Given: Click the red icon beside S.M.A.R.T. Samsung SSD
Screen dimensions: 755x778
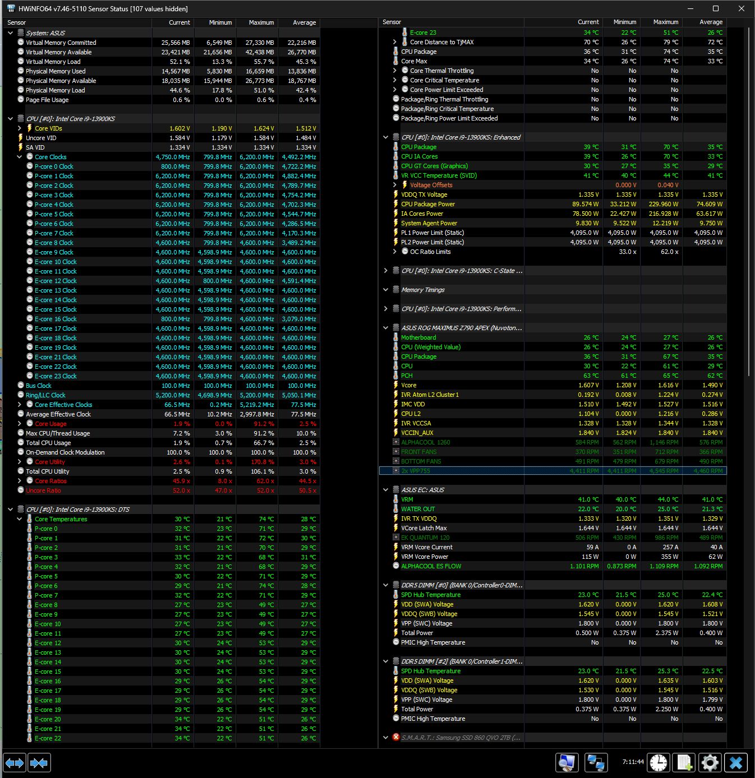Looking at the screenshot, I should pos(396,737).
